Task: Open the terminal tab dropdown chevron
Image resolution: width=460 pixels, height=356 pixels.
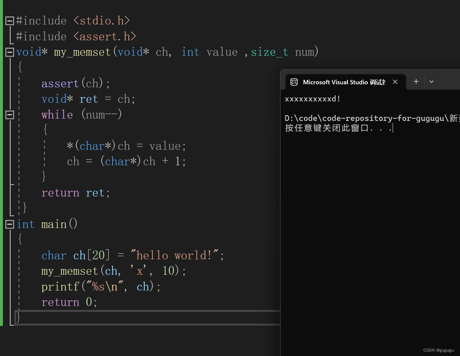Action: [432, 82]
